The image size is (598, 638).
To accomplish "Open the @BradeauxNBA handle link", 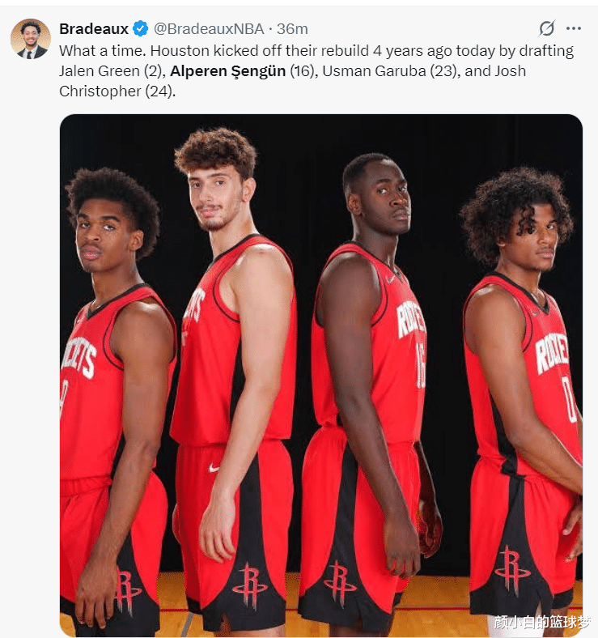I will click(x=209, y=29).
